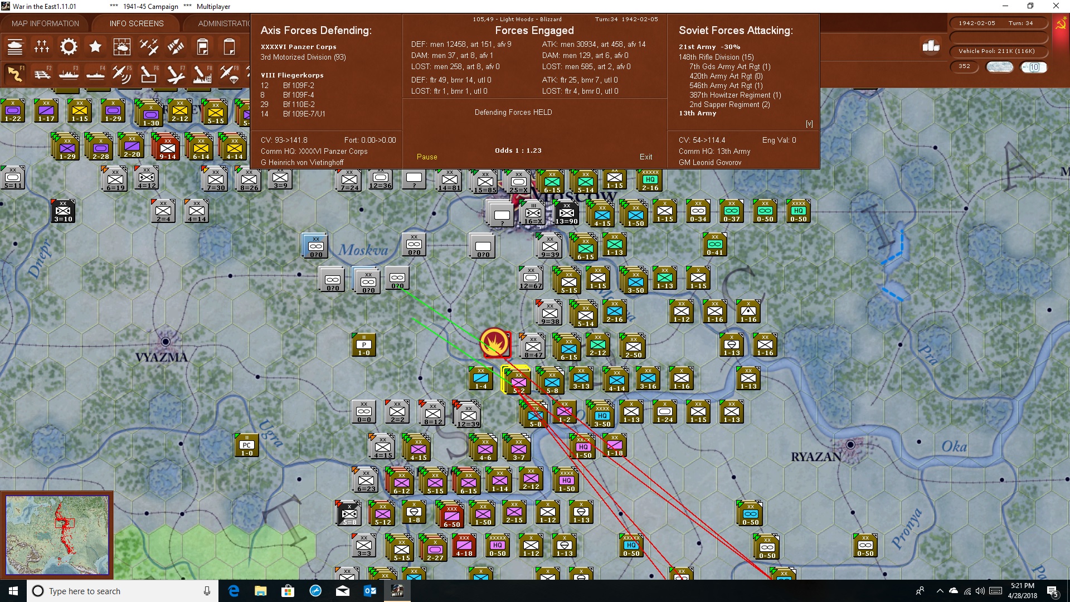Open the INFO SCREENS tab
Screen dimensions: 1070x602
coord(137,23)
